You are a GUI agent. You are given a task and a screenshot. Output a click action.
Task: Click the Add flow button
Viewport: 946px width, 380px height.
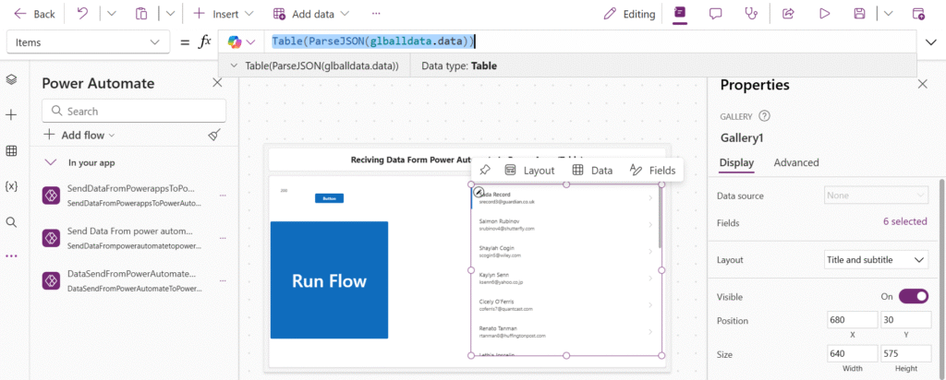[x=79, y=135]
